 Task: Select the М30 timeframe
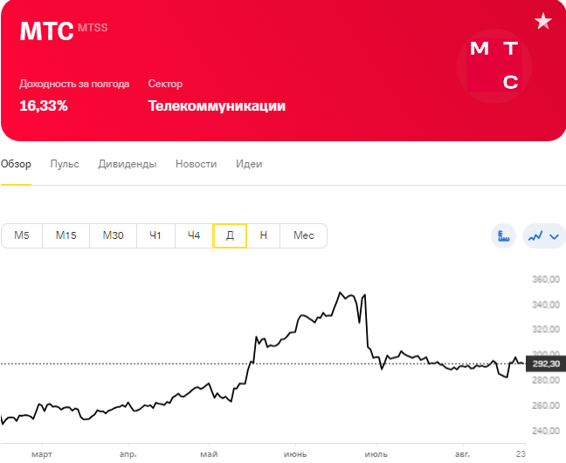point(113,235)
